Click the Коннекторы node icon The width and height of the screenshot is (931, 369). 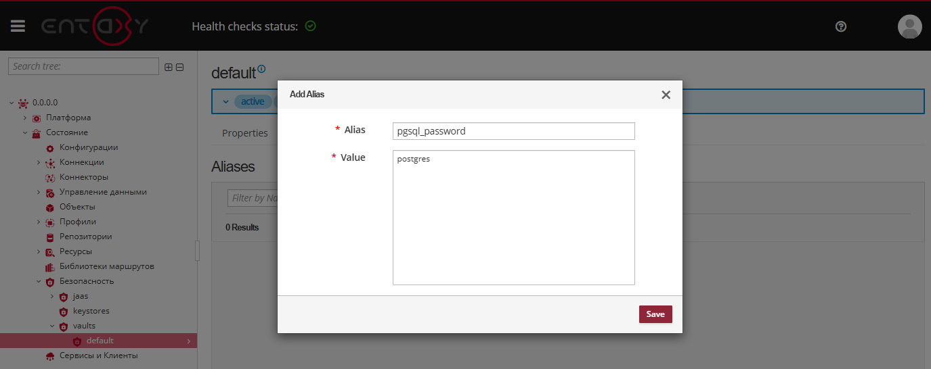[x=50, y=178]
